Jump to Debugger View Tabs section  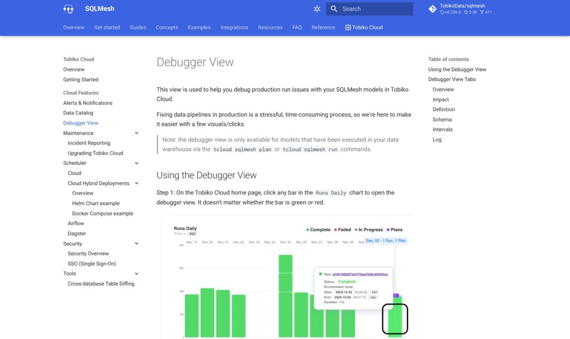click(x=452, y=79)
